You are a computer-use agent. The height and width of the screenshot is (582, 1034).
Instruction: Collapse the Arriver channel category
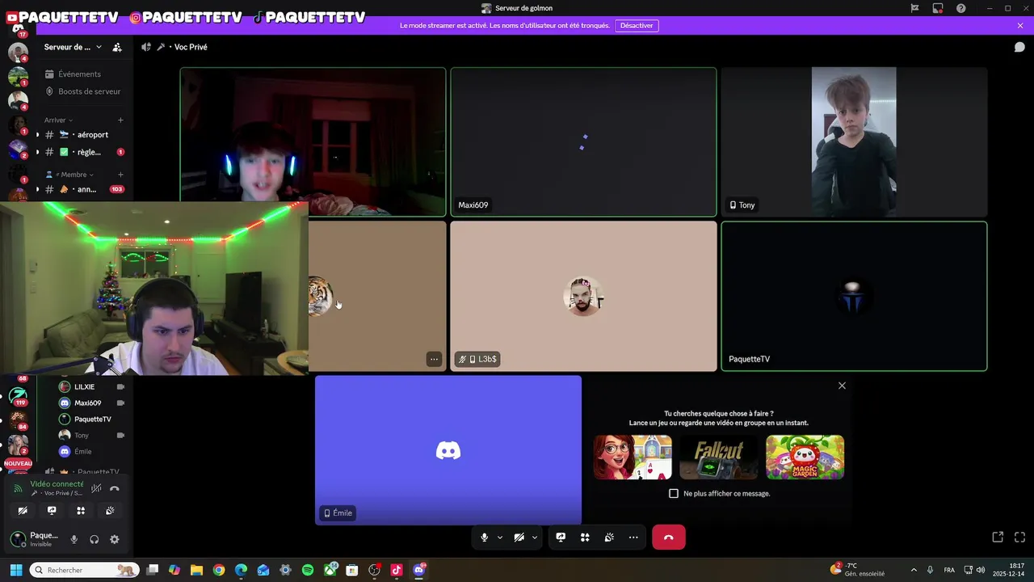pos(58,120)
